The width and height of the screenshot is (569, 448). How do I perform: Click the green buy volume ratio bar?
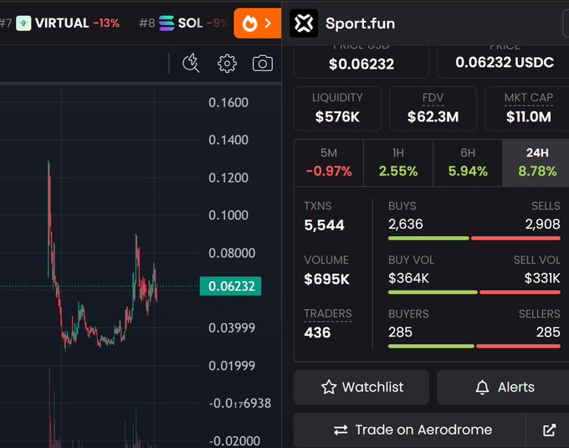(433, 292)
